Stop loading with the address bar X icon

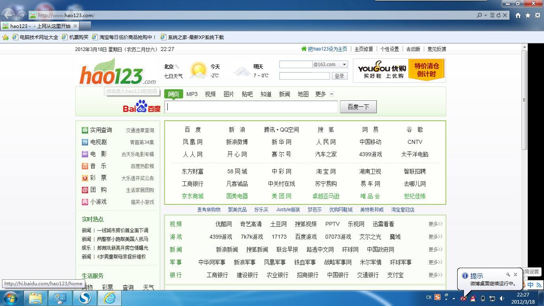coord(505,15)
